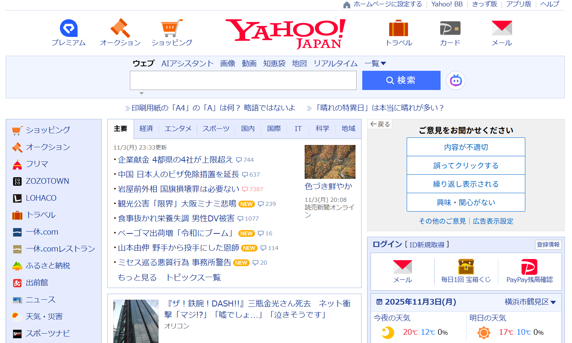Click the Card icon in the header
The width and height of the screenshot is (572, 343).
(450, 29)
